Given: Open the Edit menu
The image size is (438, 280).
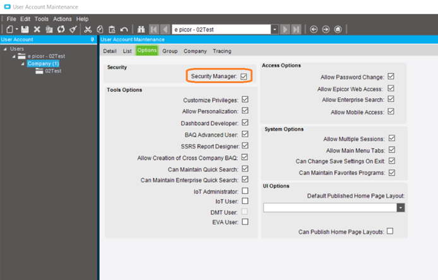Looking at the screenshot, I should point(25,19).
